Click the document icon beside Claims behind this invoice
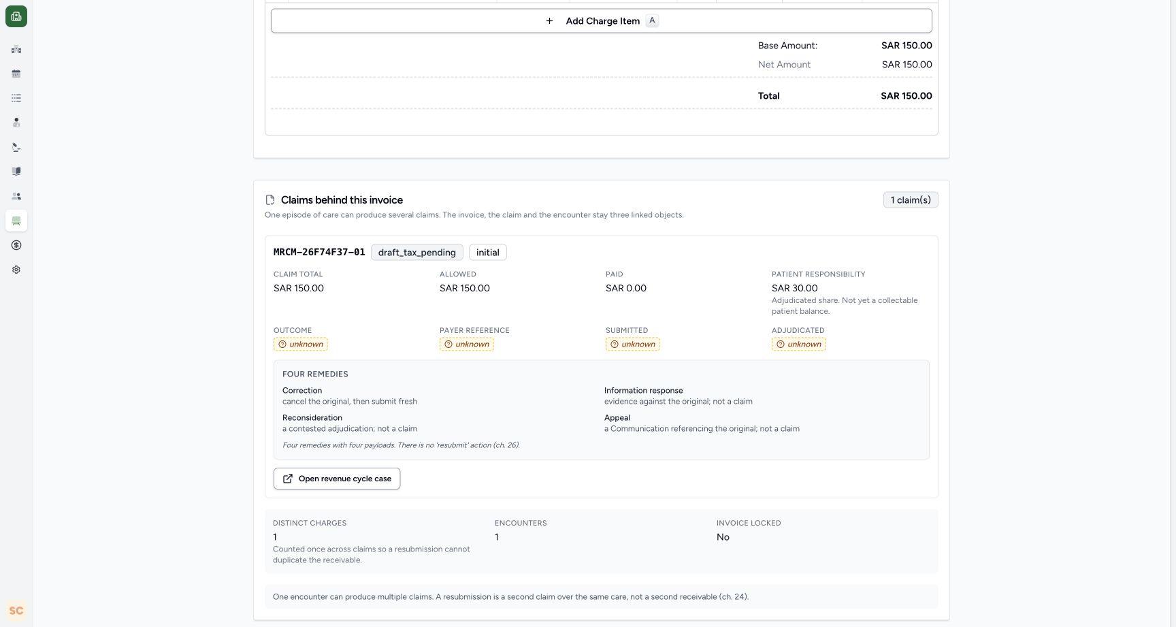Image resolution: width=1176 pixels, height=627 pixels. 270,200
